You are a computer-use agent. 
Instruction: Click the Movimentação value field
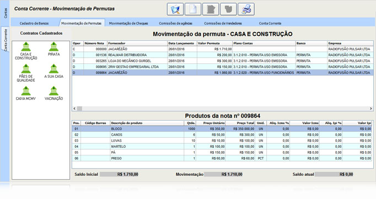(223, 174)
